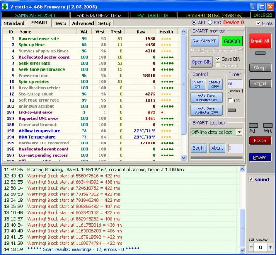
Task: Select the PIO radio button
Action: [x=210, y=23]
